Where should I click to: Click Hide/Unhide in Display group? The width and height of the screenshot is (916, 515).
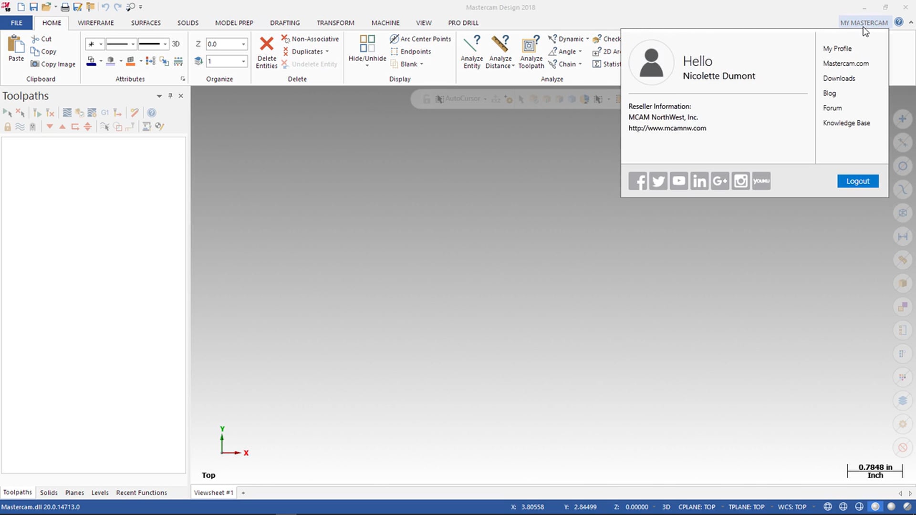pyautogui.click(x=367, y=51)
